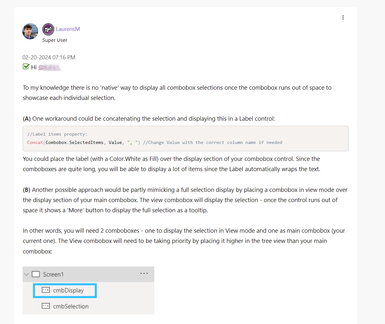The width and height of the screenshot is (385, 324).
Task: Click the green verified solution checkmark icon
Action: [26, 66]
